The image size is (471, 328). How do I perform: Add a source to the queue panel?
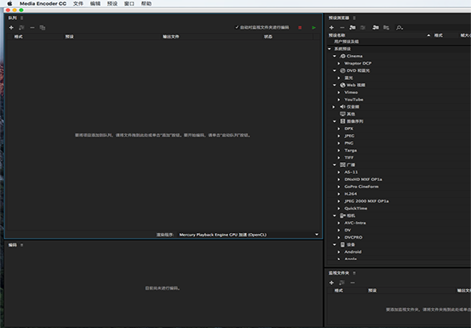pos(11,28)
